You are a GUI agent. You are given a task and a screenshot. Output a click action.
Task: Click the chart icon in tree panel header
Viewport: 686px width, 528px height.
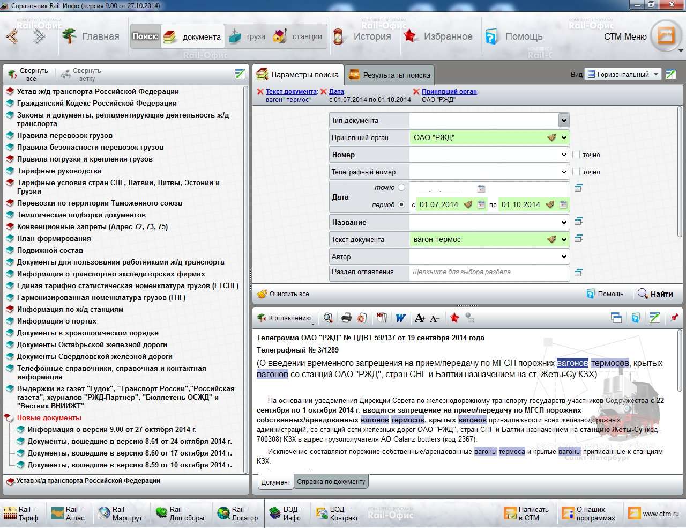(240, 74)
